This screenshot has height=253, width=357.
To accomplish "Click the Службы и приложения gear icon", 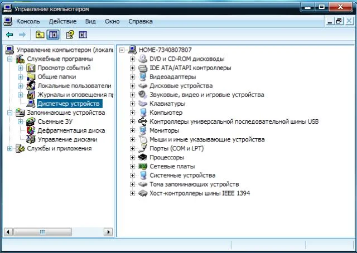I will pyautogui.click(x=20, y=148).
